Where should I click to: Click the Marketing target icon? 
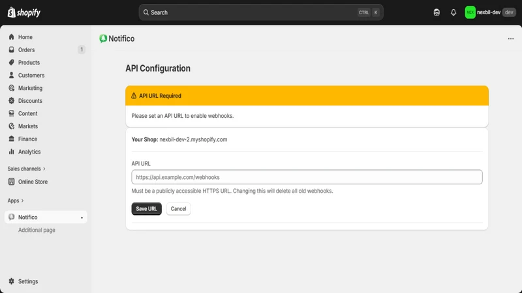pyautogui.click(x=12, y=88)
